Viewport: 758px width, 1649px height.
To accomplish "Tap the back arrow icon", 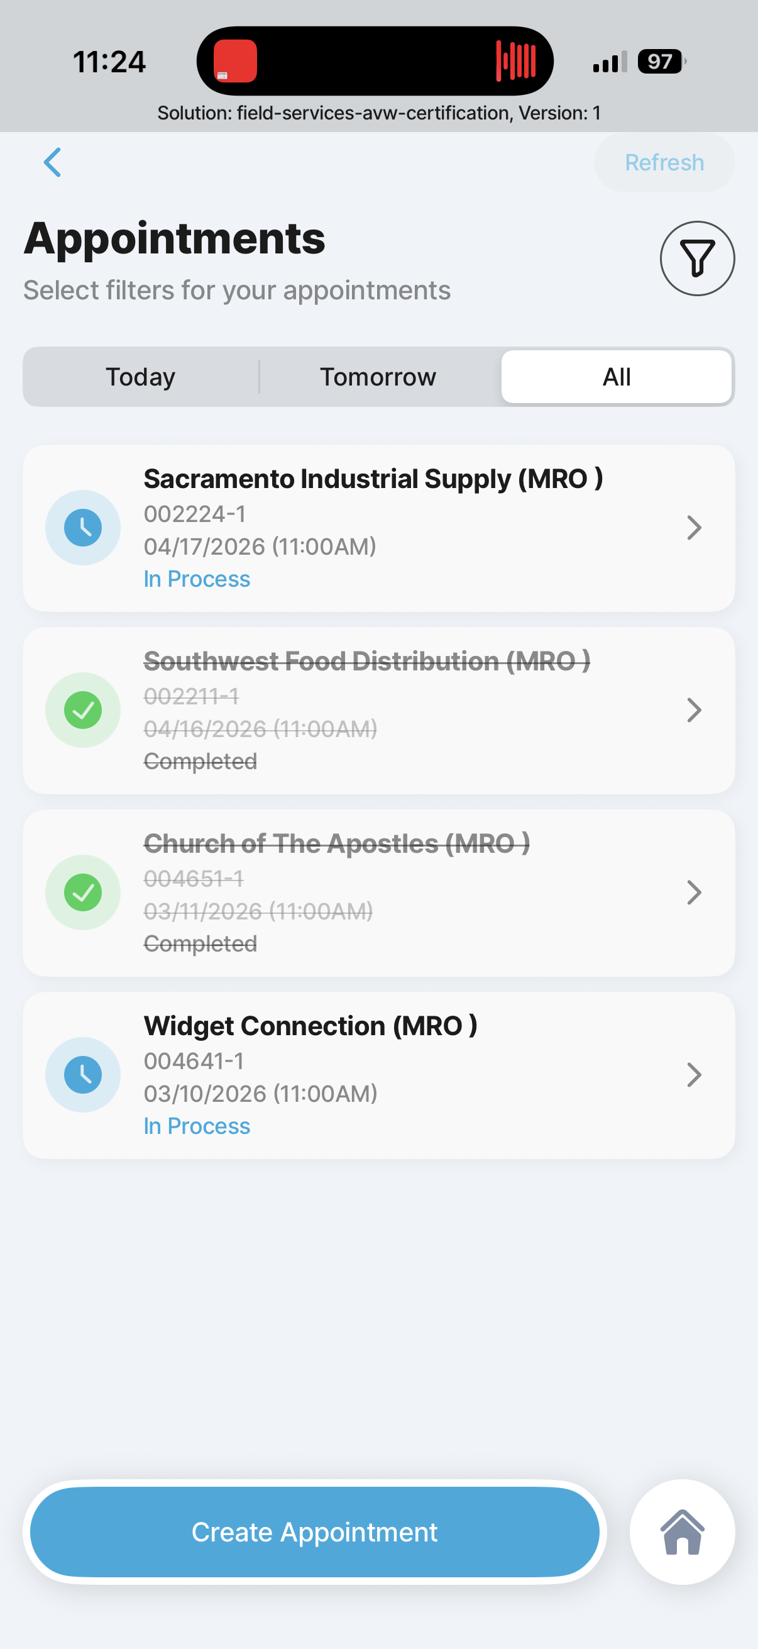I will click(x=52, y=163).
